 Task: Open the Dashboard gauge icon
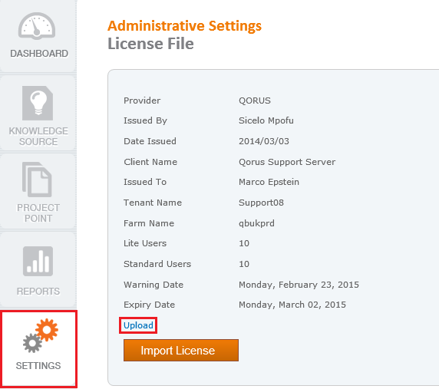pyautogui.click(x=37, y=26)
